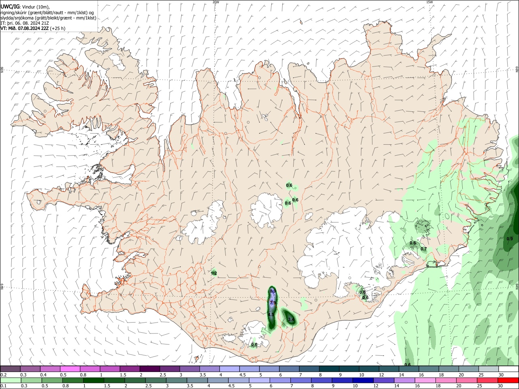Select the dark mauve swatch between 0.2 and 0.3
The image size is (519, 389).
(11, 369)
